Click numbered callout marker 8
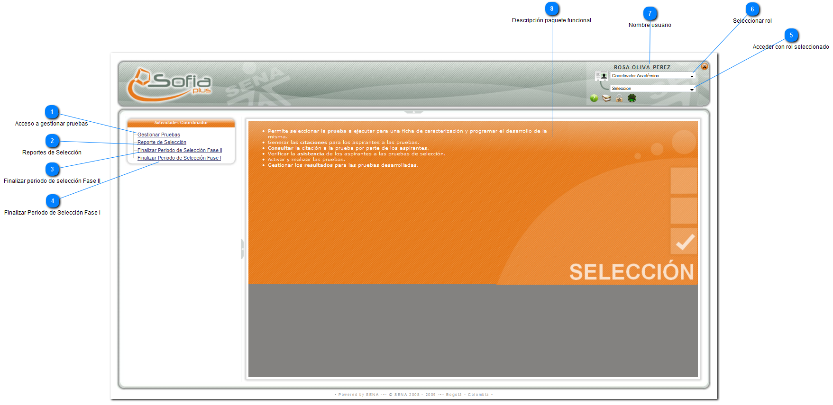Screen dimensions: 833x405 (552, 9)
